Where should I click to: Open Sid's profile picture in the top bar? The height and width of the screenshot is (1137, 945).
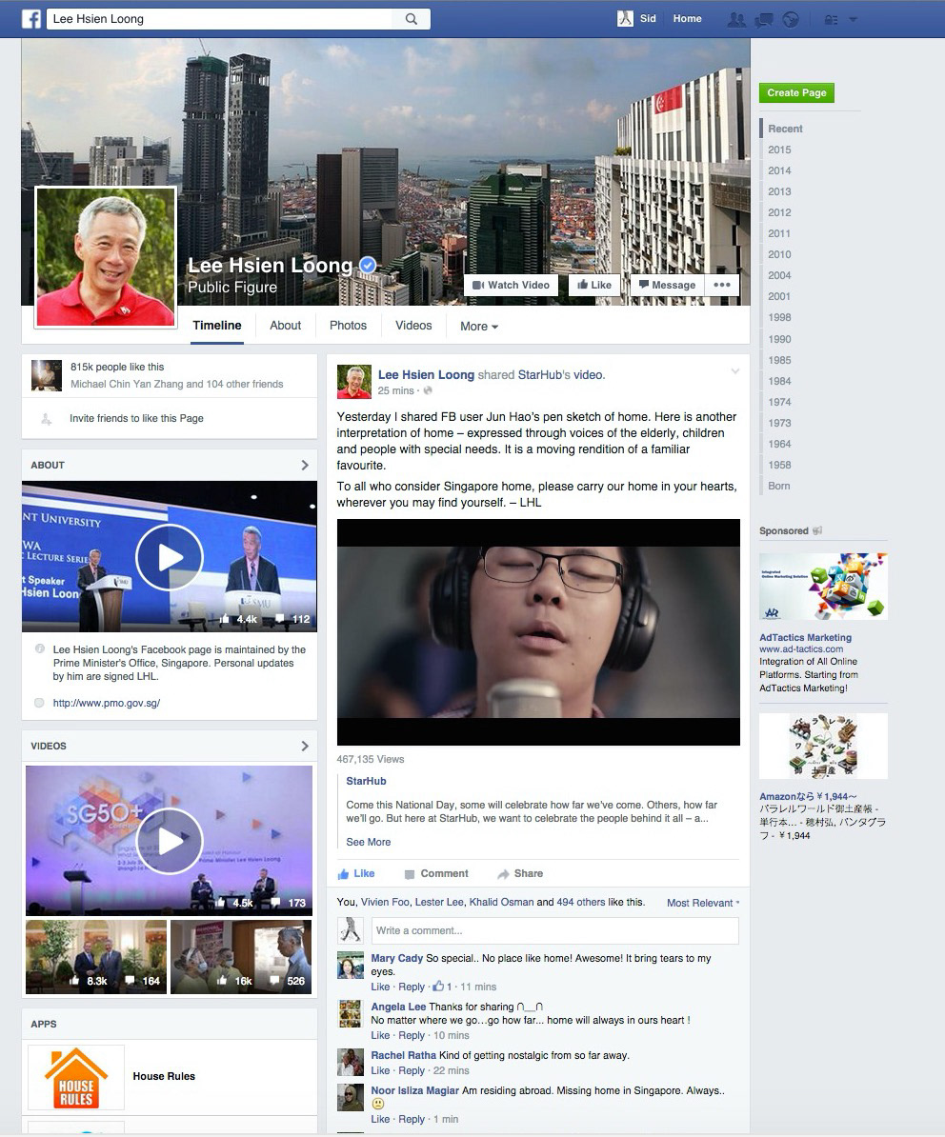point(625,19)
